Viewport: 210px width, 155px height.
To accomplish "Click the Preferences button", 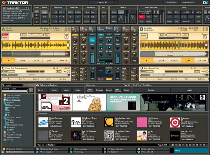I will (188, 2).
